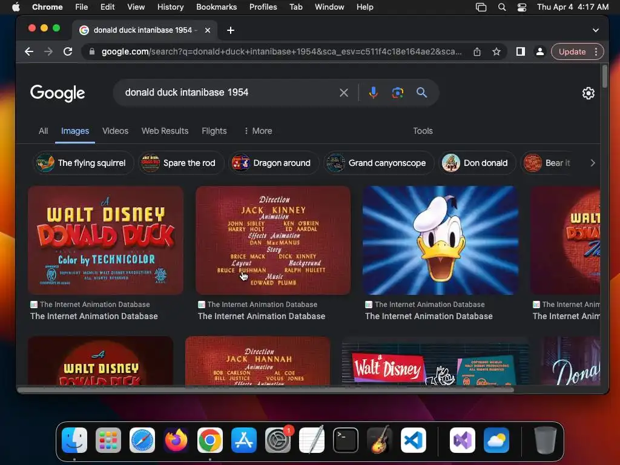Open the share page icon in address bar
Image resolution: width=620 pixels, height=465 pixels.
477,52
